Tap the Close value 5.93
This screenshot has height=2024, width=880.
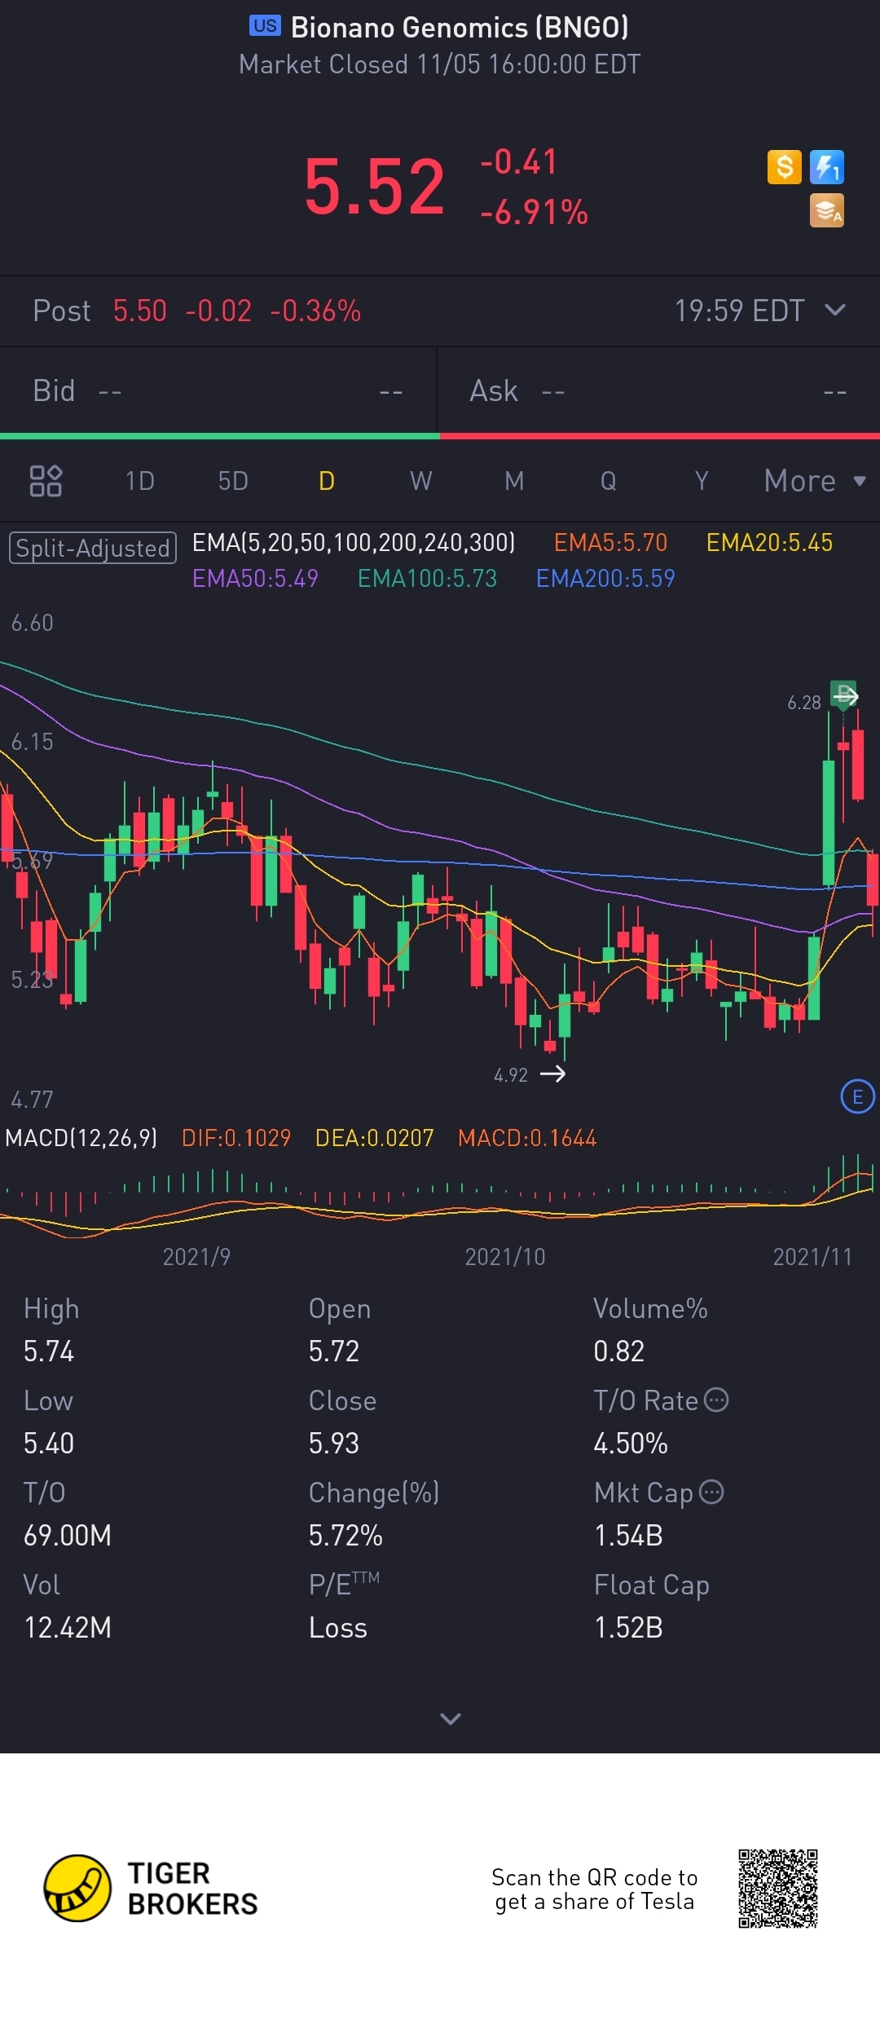click(x=334, y=1443)
